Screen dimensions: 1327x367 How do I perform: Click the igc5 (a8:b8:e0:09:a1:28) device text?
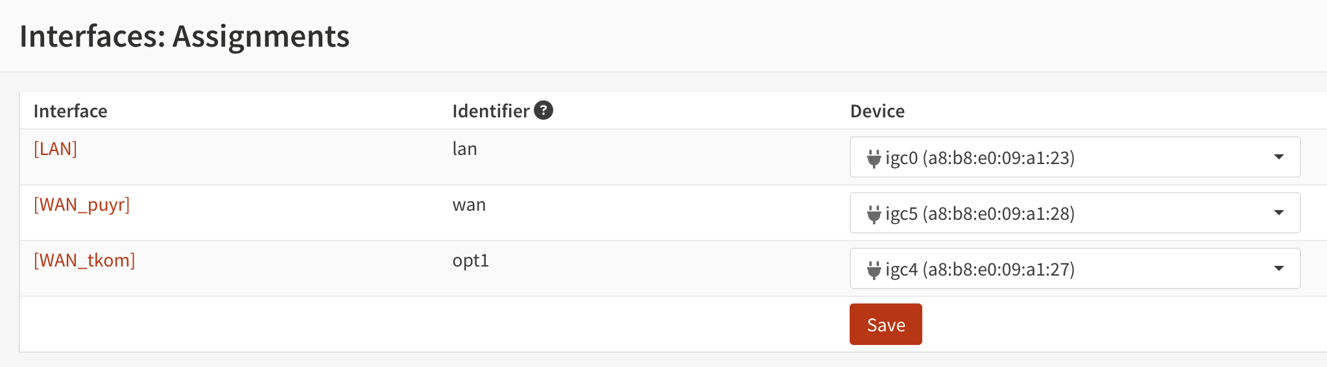point(979,213)
